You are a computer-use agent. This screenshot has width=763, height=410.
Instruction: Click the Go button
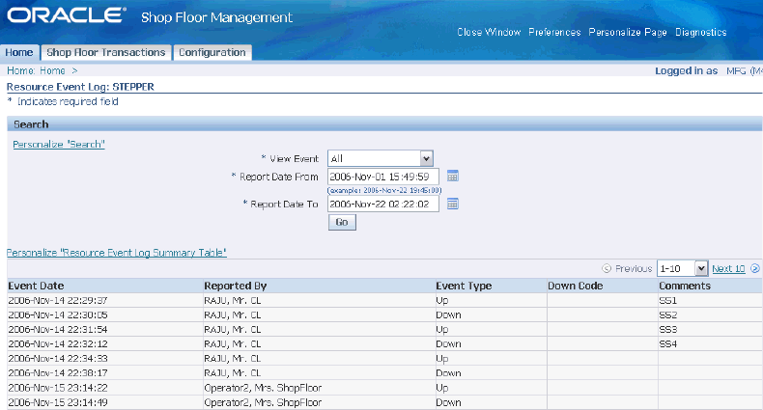click(x=342, y=222)
